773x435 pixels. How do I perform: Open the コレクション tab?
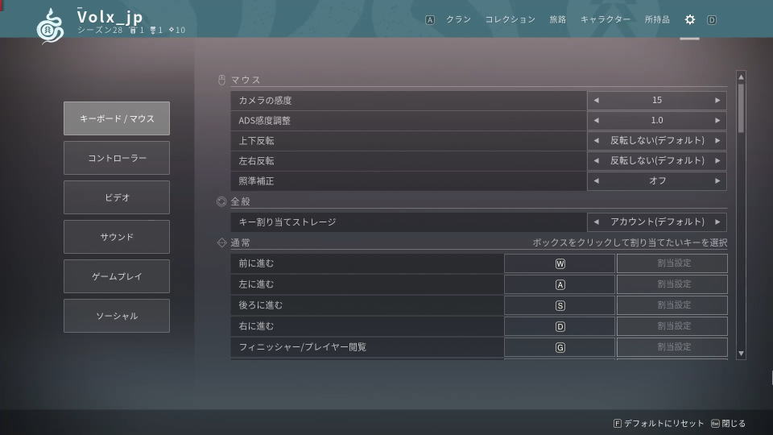pyautogui.click(x=511, y=19)
